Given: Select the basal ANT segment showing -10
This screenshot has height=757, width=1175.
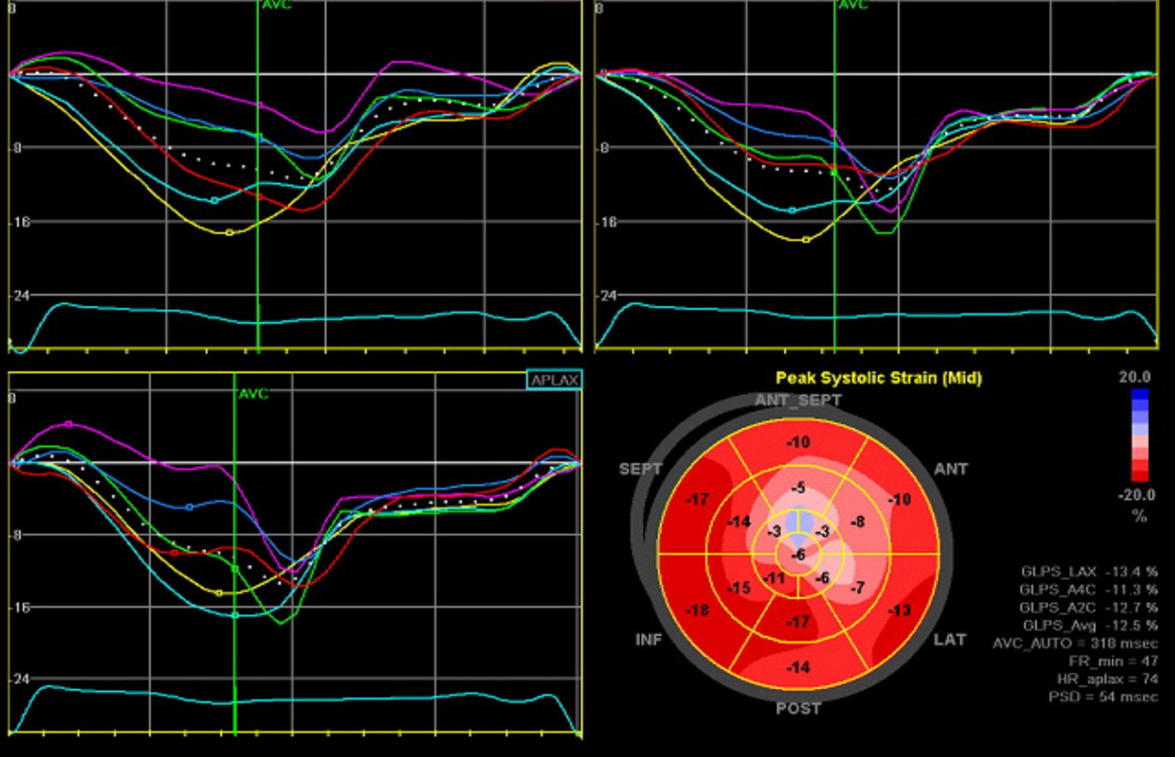Looking at the screenshot, I should (900, 499).
